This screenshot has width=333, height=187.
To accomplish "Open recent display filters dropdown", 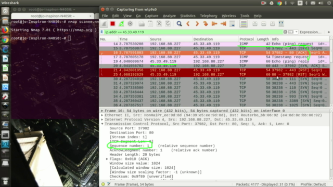I will (296, 32).
